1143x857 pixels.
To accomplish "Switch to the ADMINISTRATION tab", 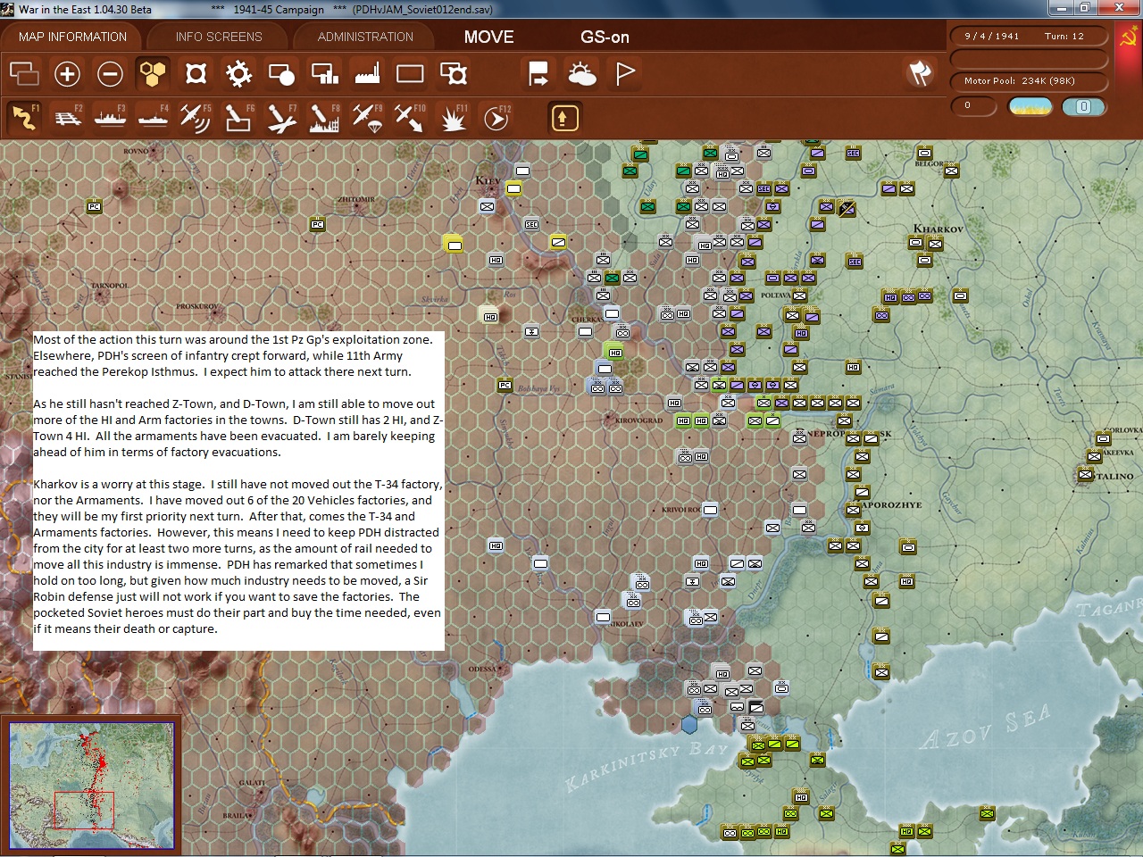I will (x=365, y=37).
